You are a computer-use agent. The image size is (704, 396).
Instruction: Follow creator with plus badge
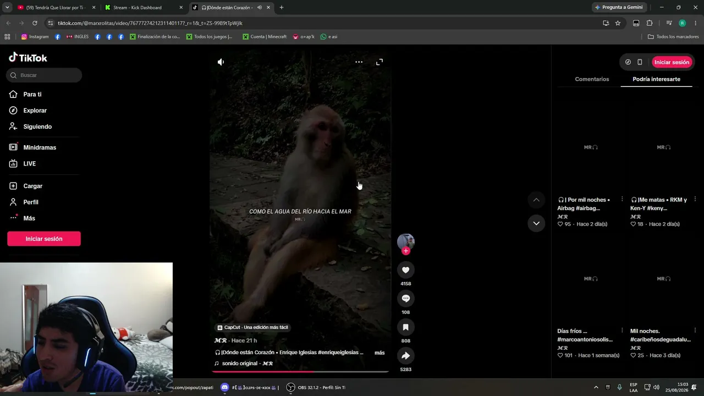pyautogui.click(x=406, y=251)
